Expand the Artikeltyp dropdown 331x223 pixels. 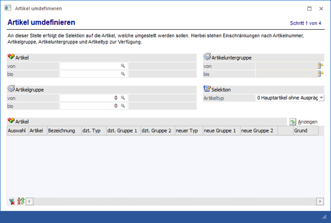click(321, 98)
